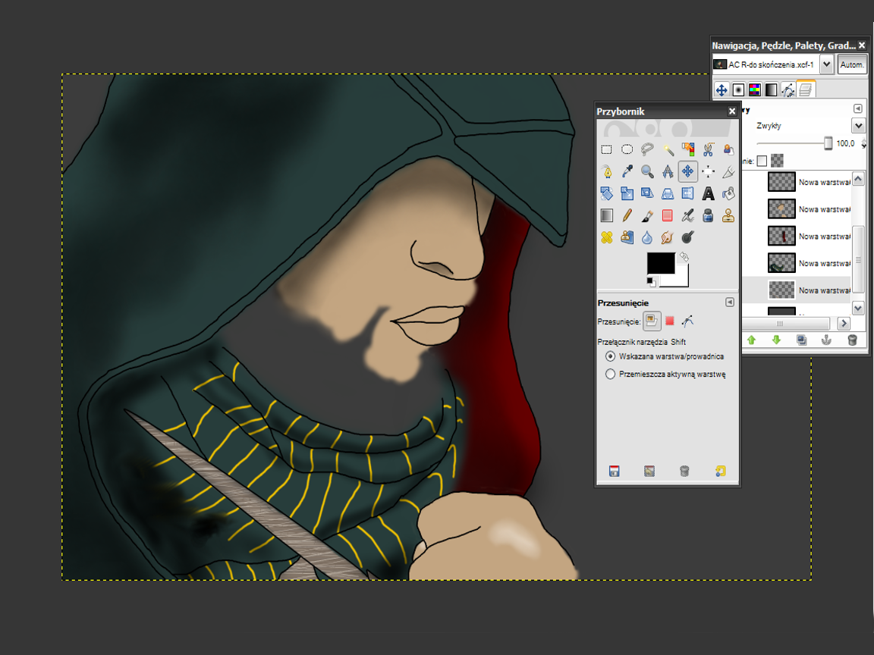
Task: Pick the Paths tool in the Przybornik
Action: pyautogui.click(x=606, y=171)
